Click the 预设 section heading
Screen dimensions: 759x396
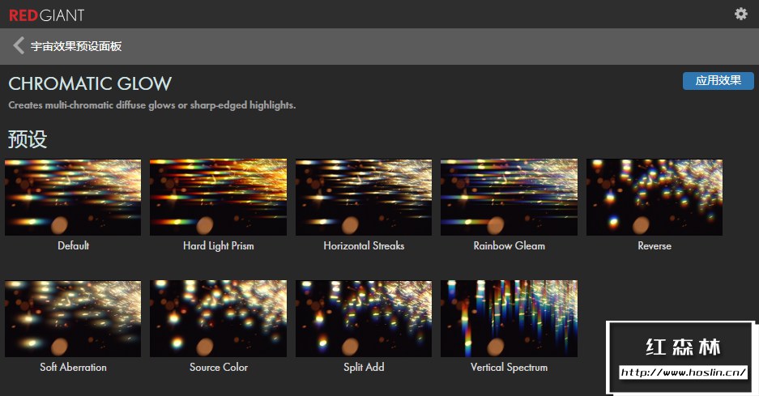coord(27,139)
